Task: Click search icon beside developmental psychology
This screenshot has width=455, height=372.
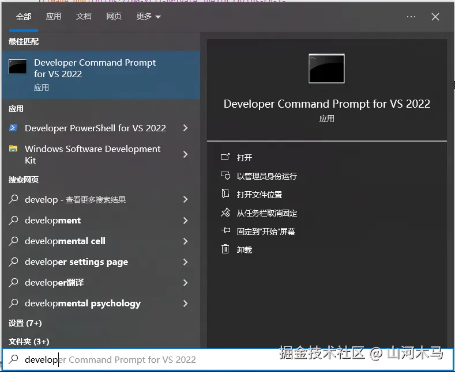Action: point(13,303)
